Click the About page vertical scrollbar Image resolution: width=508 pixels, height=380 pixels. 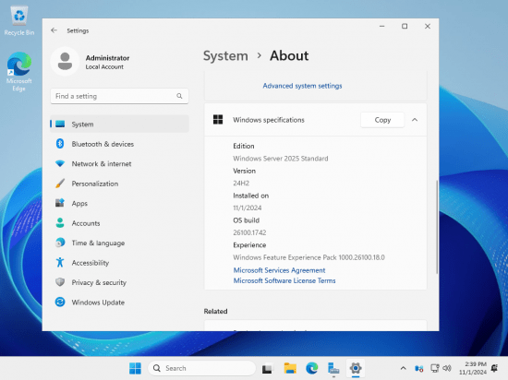point(437,226)
